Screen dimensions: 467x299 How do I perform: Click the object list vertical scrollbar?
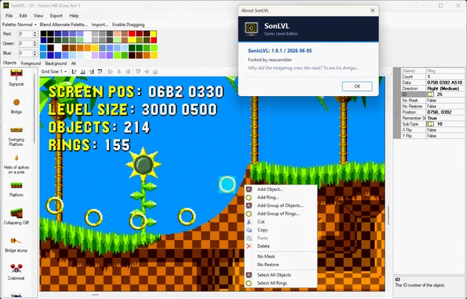pyautogui.click(x=34, y=108)
